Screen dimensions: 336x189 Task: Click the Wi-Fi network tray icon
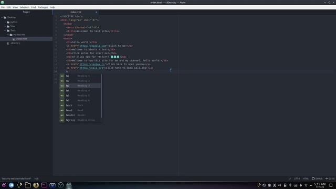pos(306,185)
